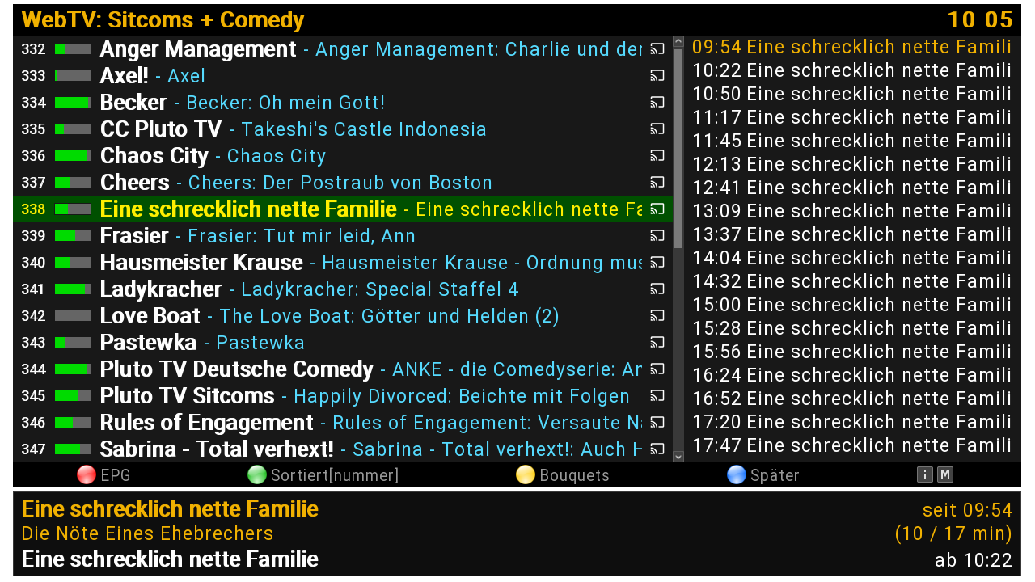Image resolution: width=1035 pixels, height=582 pixels.
Task: Click the stream icon beside Anger Management
Action: pos(657,49)
